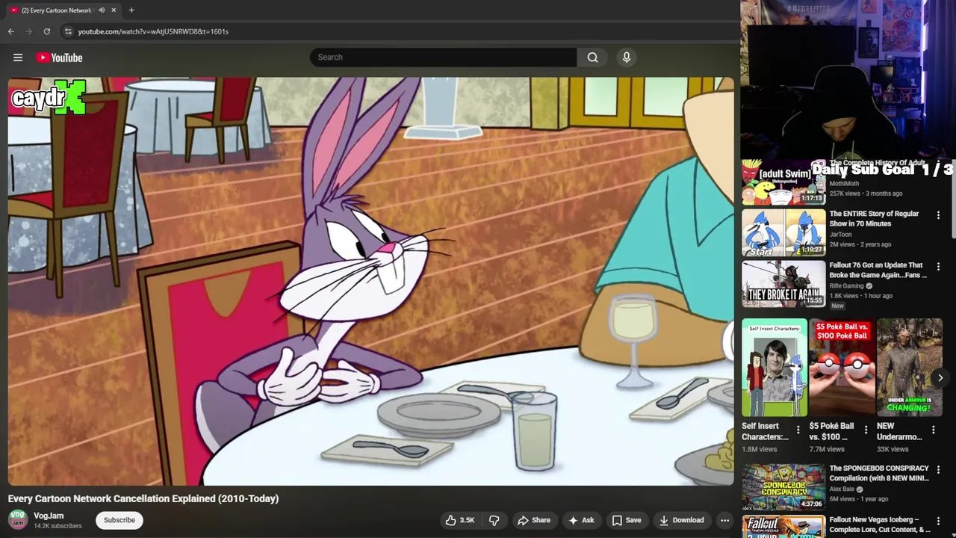Open the YouTube hamburger guide menu
Viewport: 956px width, 538px height.
18,58
